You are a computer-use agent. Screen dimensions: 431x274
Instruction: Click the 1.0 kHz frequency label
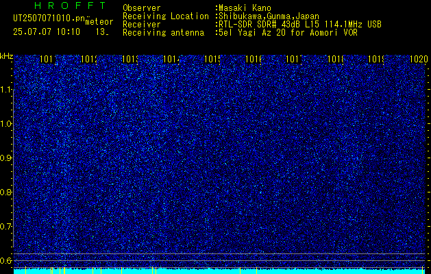point(6,124)
